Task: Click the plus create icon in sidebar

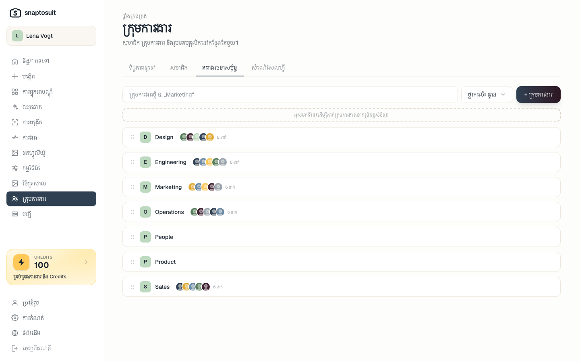Action: pyautogui.click(x=15, y=76)
